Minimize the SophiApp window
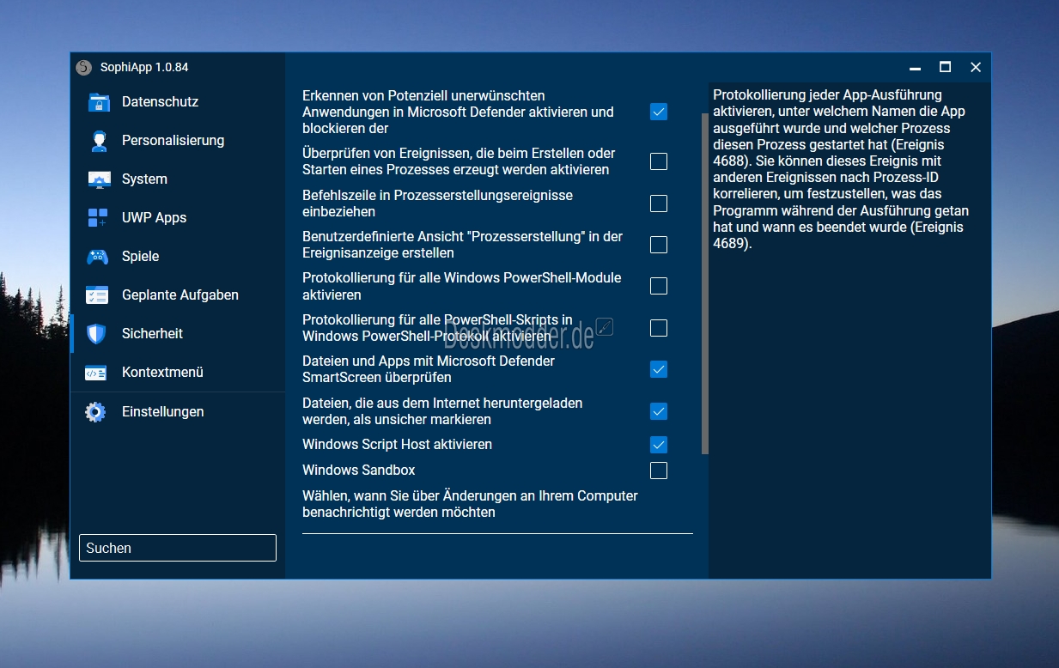This screenshot has height=668, width=1059. tap(916, 67)
